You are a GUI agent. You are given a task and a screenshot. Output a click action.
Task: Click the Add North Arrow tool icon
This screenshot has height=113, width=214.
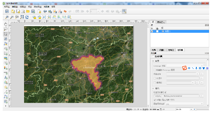pyautogui.click(x=6, y=78)
